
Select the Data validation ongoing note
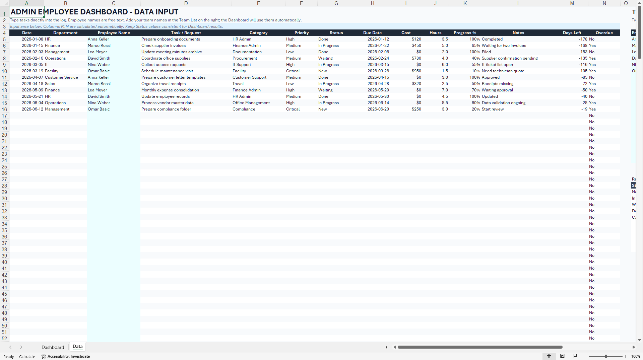click(518, 103)
